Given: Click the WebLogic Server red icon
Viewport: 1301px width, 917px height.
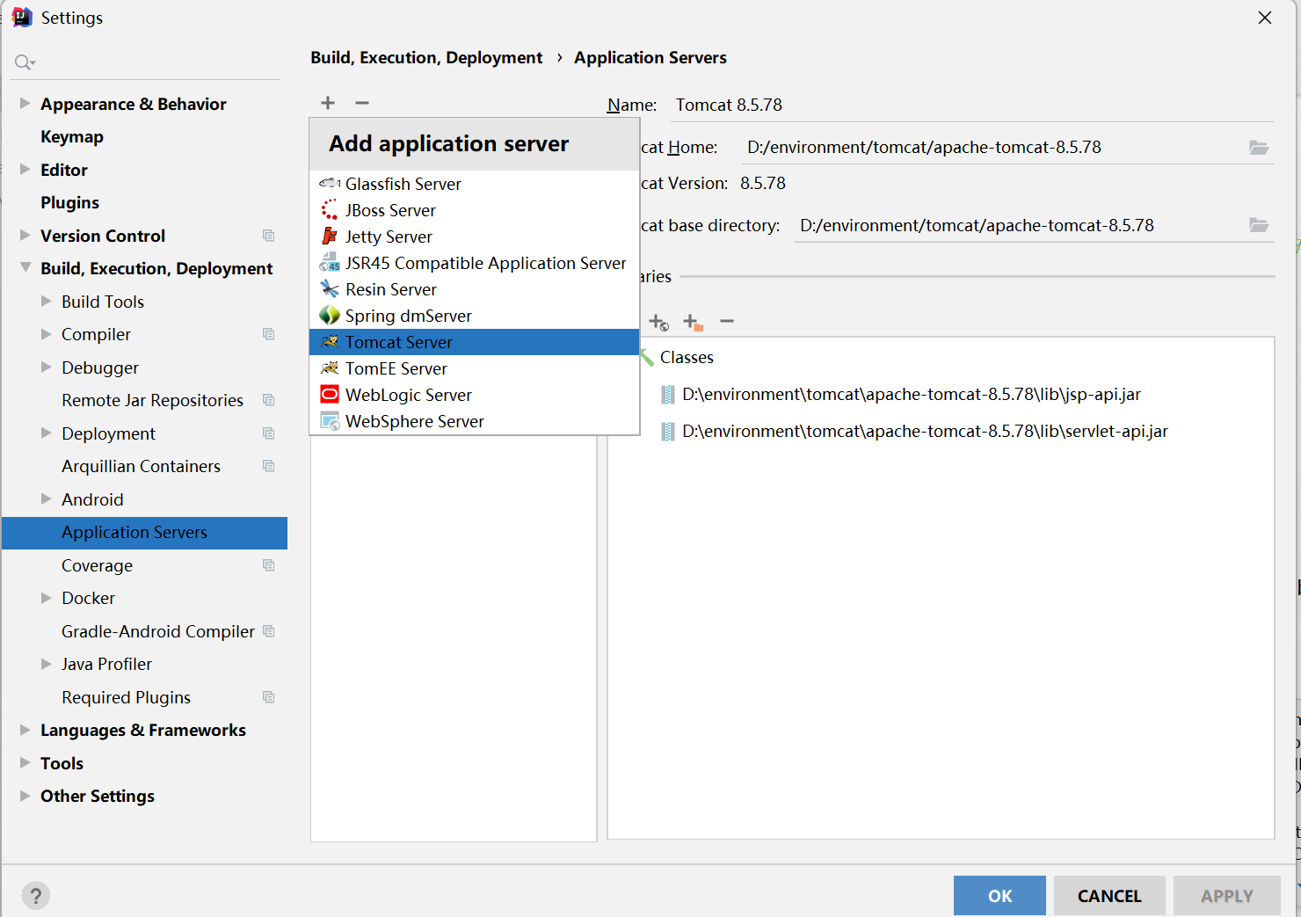Looking at the screenshot, I should pos(330,395).
